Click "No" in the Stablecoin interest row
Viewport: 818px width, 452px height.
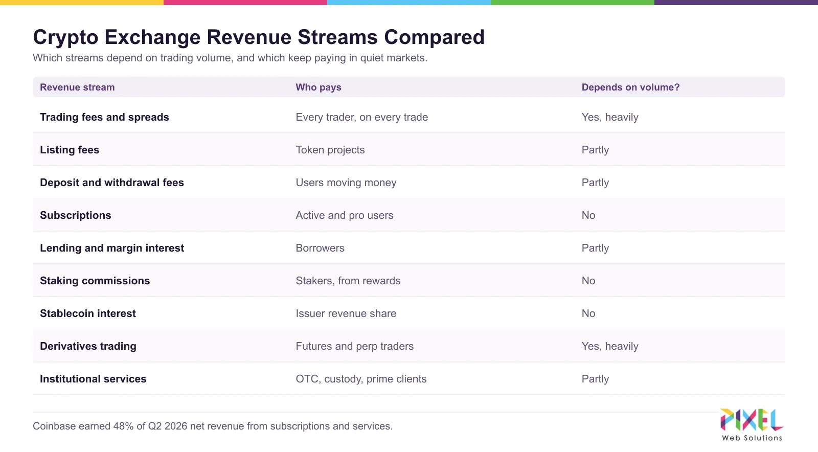pos(588,313)
